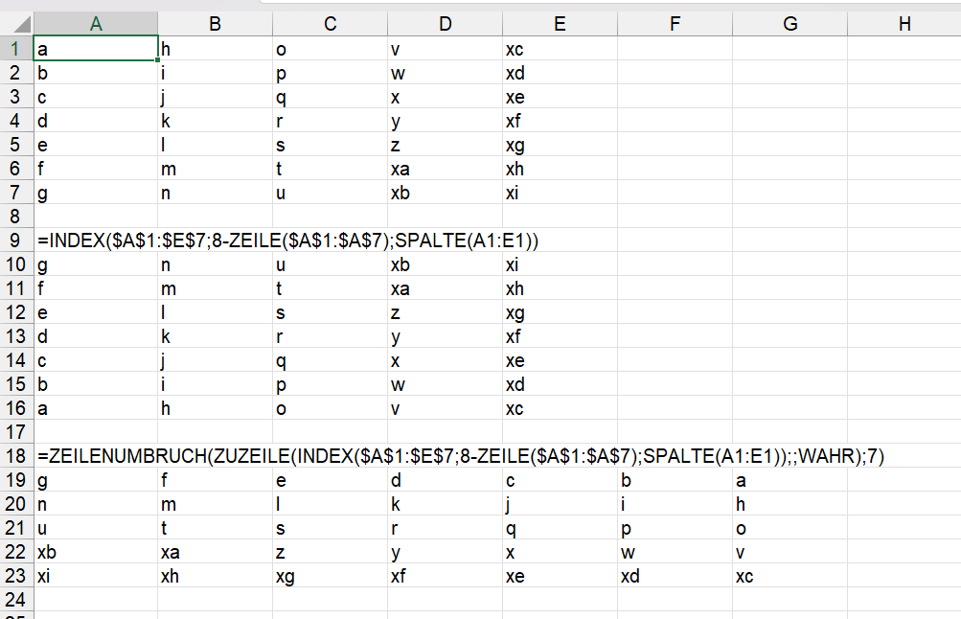Viewport: 961px width, 619px height.
Task: Click cell A18 with the ZEILENUMBRUCH formula
Action: (96, 456)
